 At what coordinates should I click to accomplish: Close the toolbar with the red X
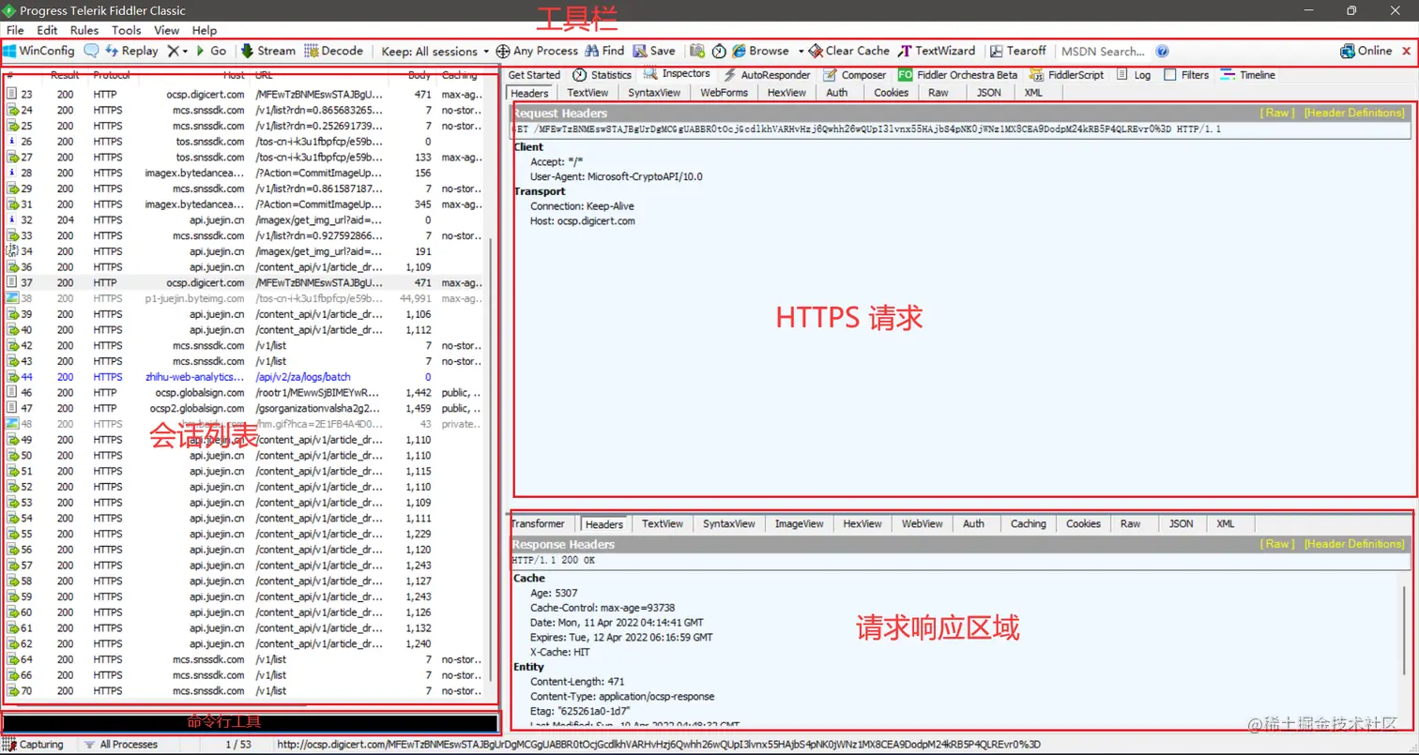pos(1406,52)
